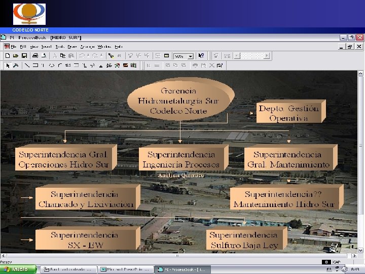Click Gerencia Hidrometalurgia Sur oval button
The width and height of the screenshot is (365, 274).
click(180, 99)
